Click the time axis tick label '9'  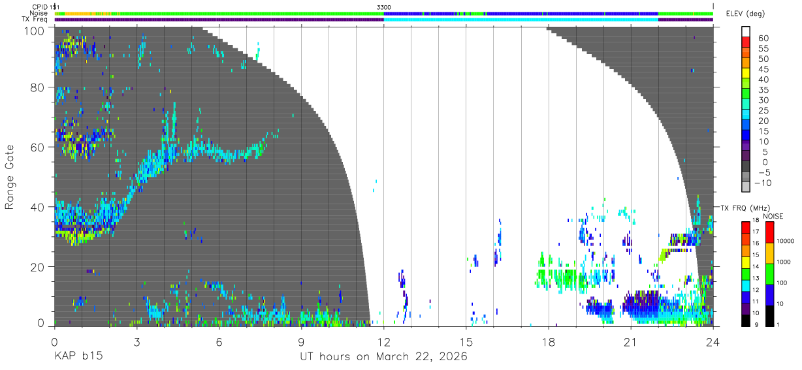coord(301,341)
